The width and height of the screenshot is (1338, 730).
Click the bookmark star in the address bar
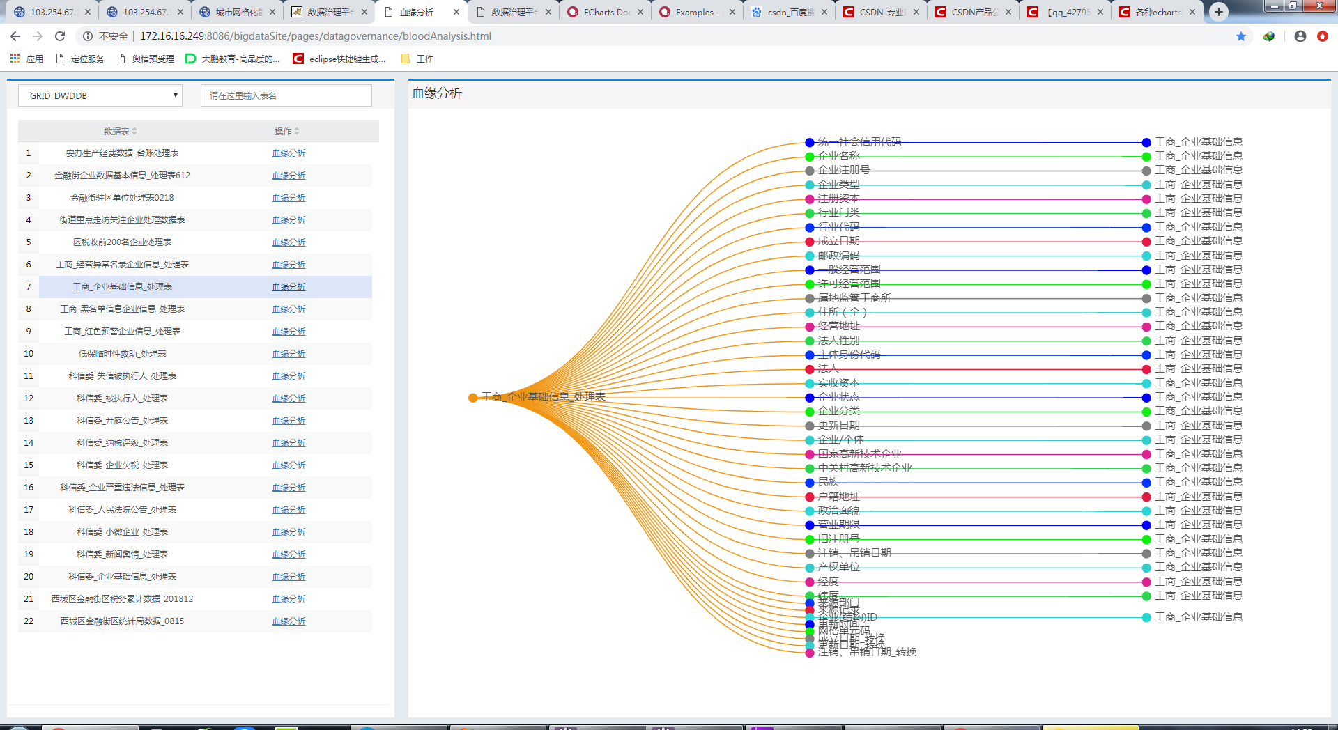pyautogui.click(x=1241, y=36)
